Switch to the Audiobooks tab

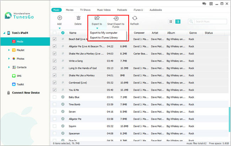coord(156,10)
